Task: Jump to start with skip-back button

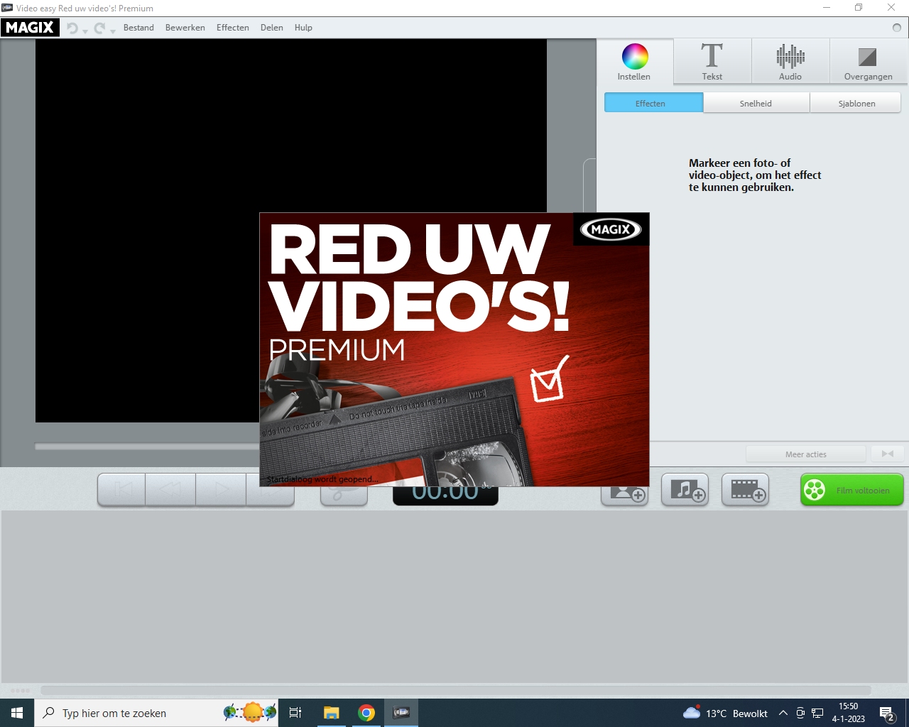Action: click(121, 490)
